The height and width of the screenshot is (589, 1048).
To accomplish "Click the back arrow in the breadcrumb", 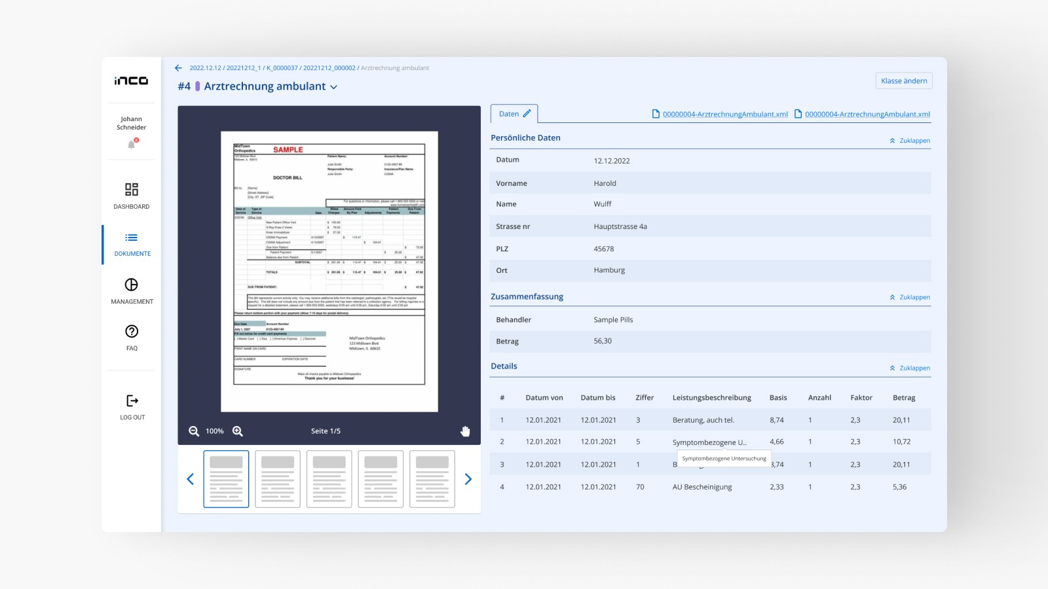I will (x=178, y=68).
